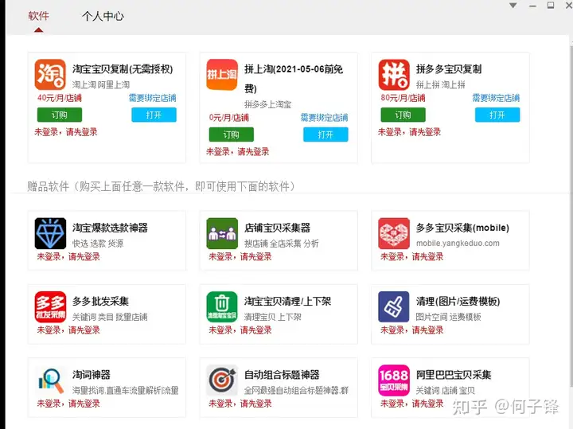
Task: Click 订购 under 拼上淘
Action: click(232, 135)
